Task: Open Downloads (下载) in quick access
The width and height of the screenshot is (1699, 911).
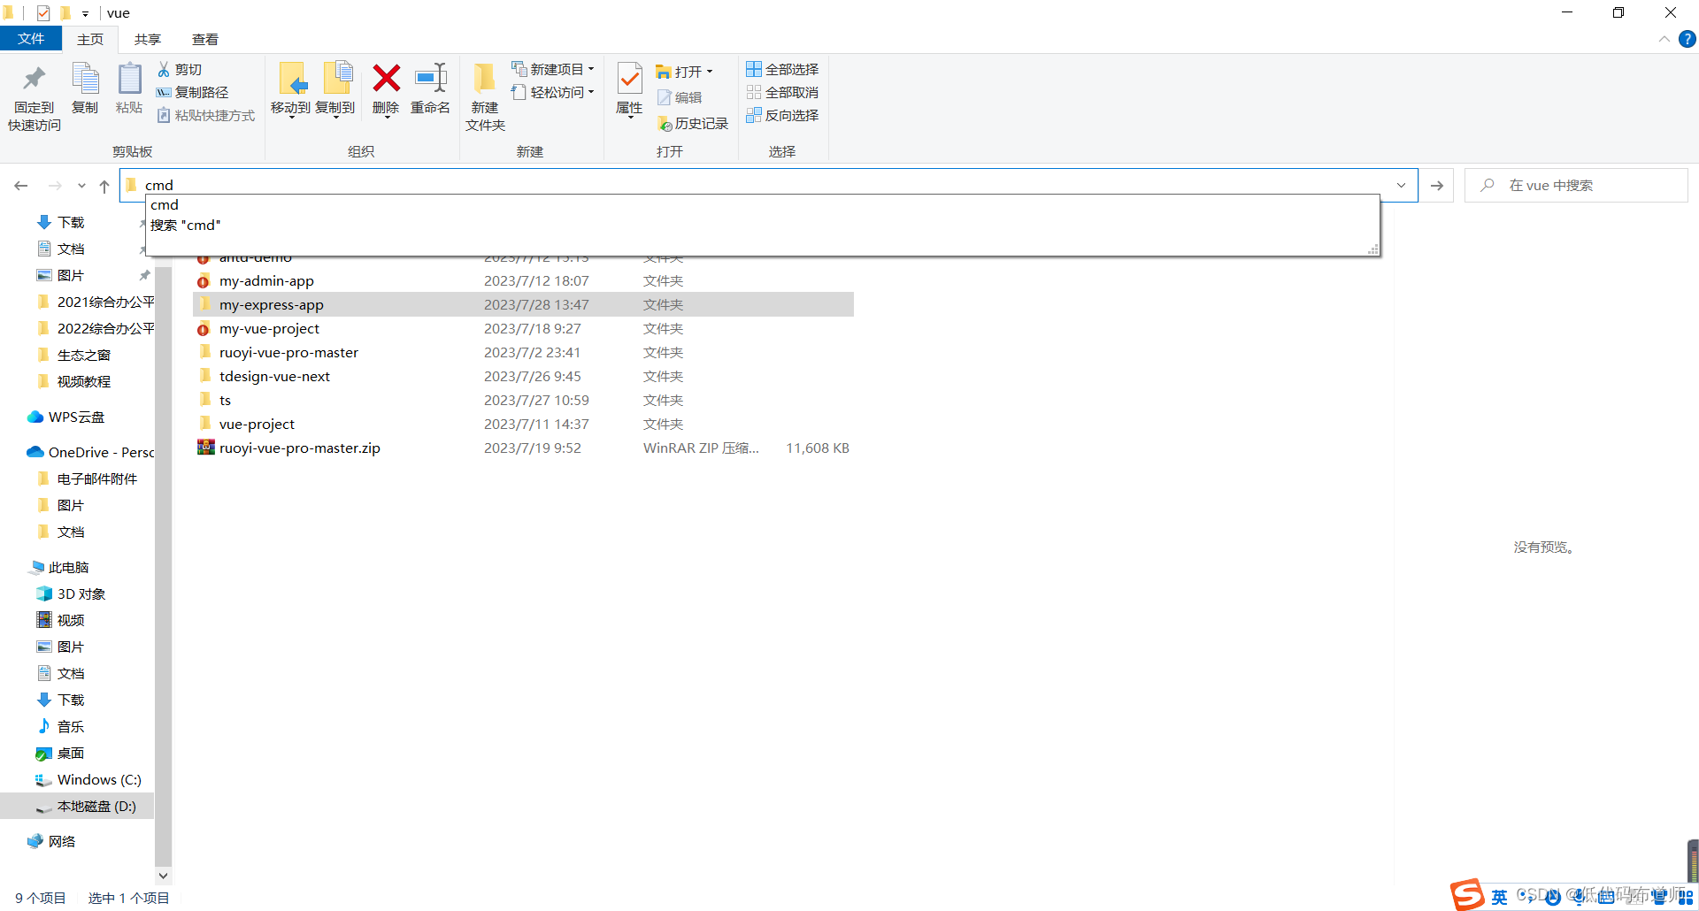Action: click(x=71, y=222)
